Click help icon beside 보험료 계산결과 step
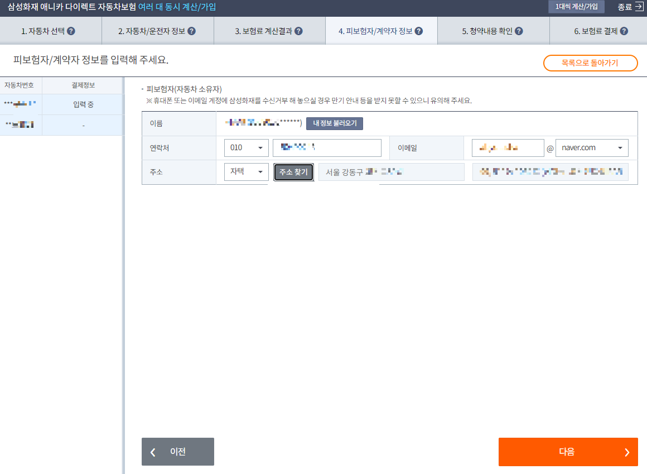 pos(299,31)
